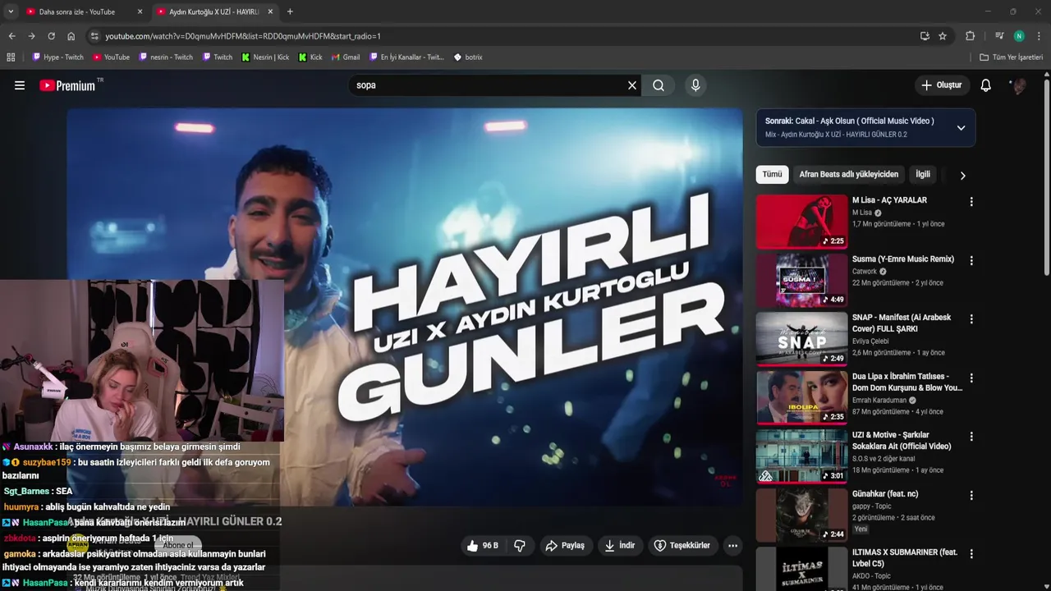Viewport: 1051px width, 591px height.
Task: Click the address bar URL
Action: click(243, 36)
